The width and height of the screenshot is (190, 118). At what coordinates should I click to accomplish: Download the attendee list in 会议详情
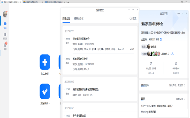[x=172, y=54]
